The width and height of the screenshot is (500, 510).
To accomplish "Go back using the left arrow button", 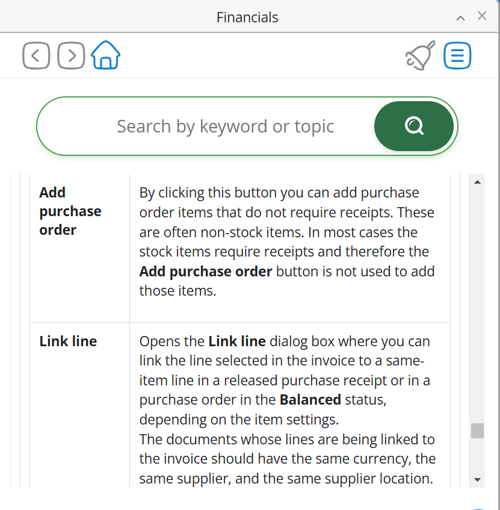I will (36, 56).
